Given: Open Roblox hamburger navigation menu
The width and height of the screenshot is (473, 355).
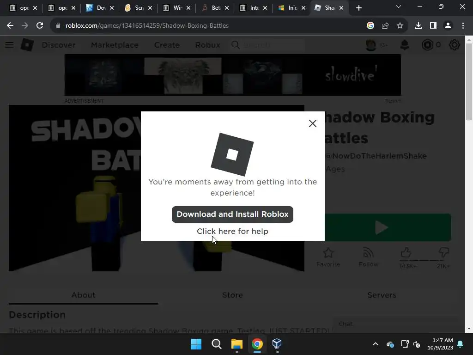Looking at the screenshot, I should (9, 45).
